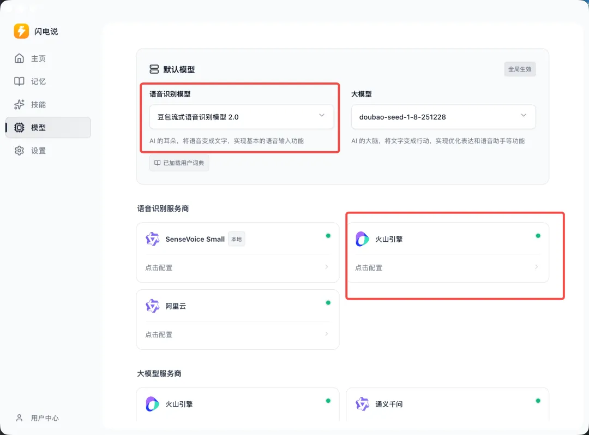Click 点击配置 under 火山引擎 speech provider
Image resolution: width=589 pixels, height=435 pixels.
click(x=369, y=267)
